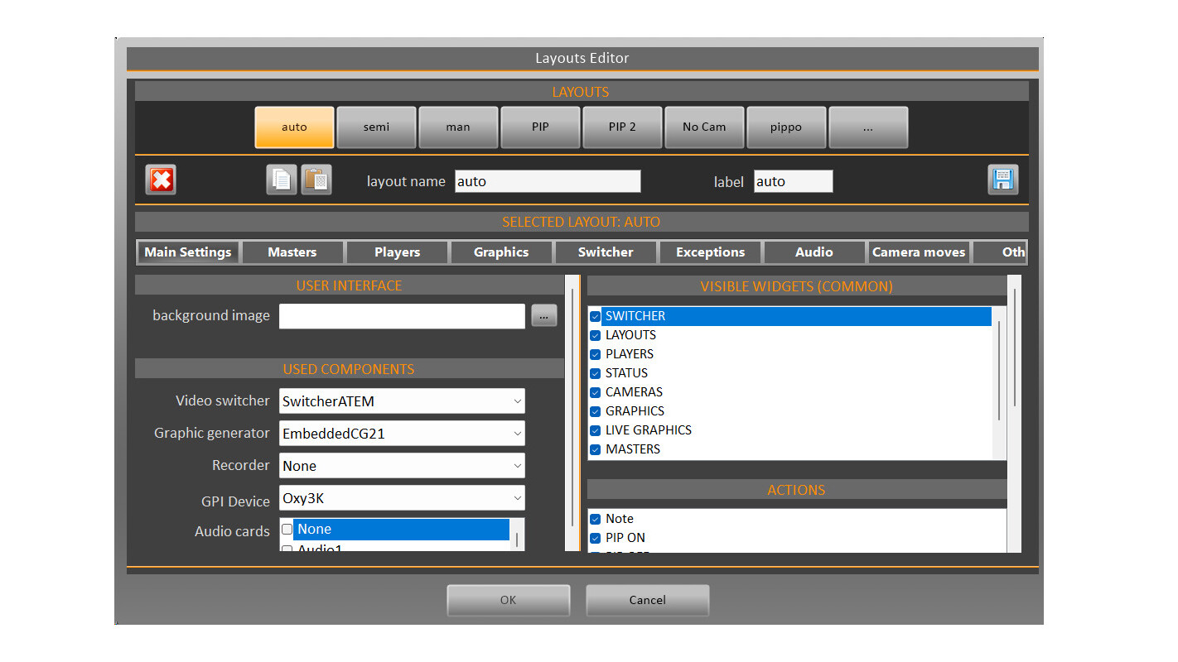Click the Cancel button
Screen dimensions: 1178x662
tap(648, 601)
